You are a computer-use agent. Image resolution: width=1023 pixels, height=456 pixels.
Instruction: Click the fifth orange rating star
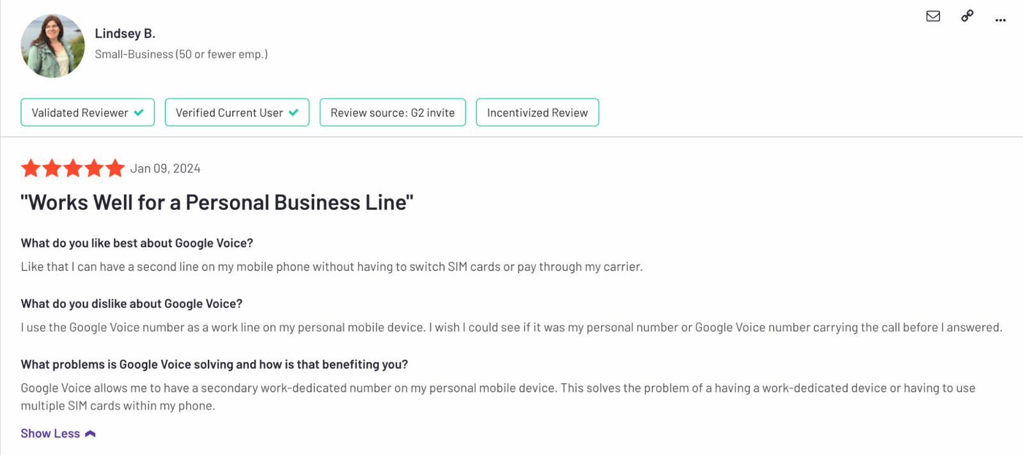point(115,168)
